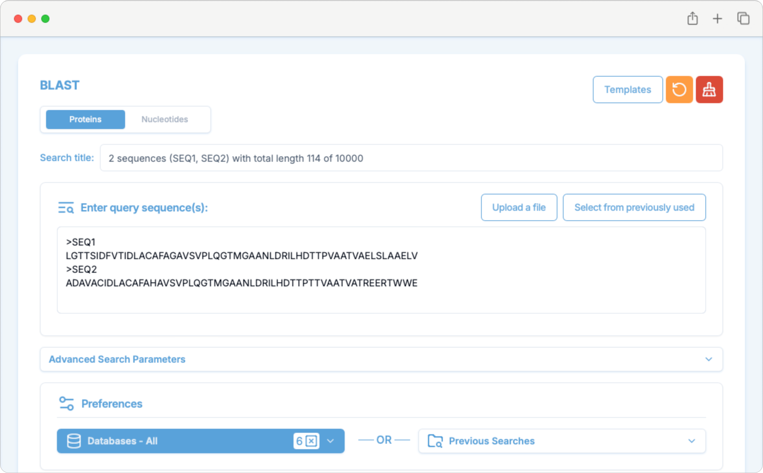Screen dimensions: 763x473
Task: Open the Databases - All dropdown
Action: pos(200,441)
